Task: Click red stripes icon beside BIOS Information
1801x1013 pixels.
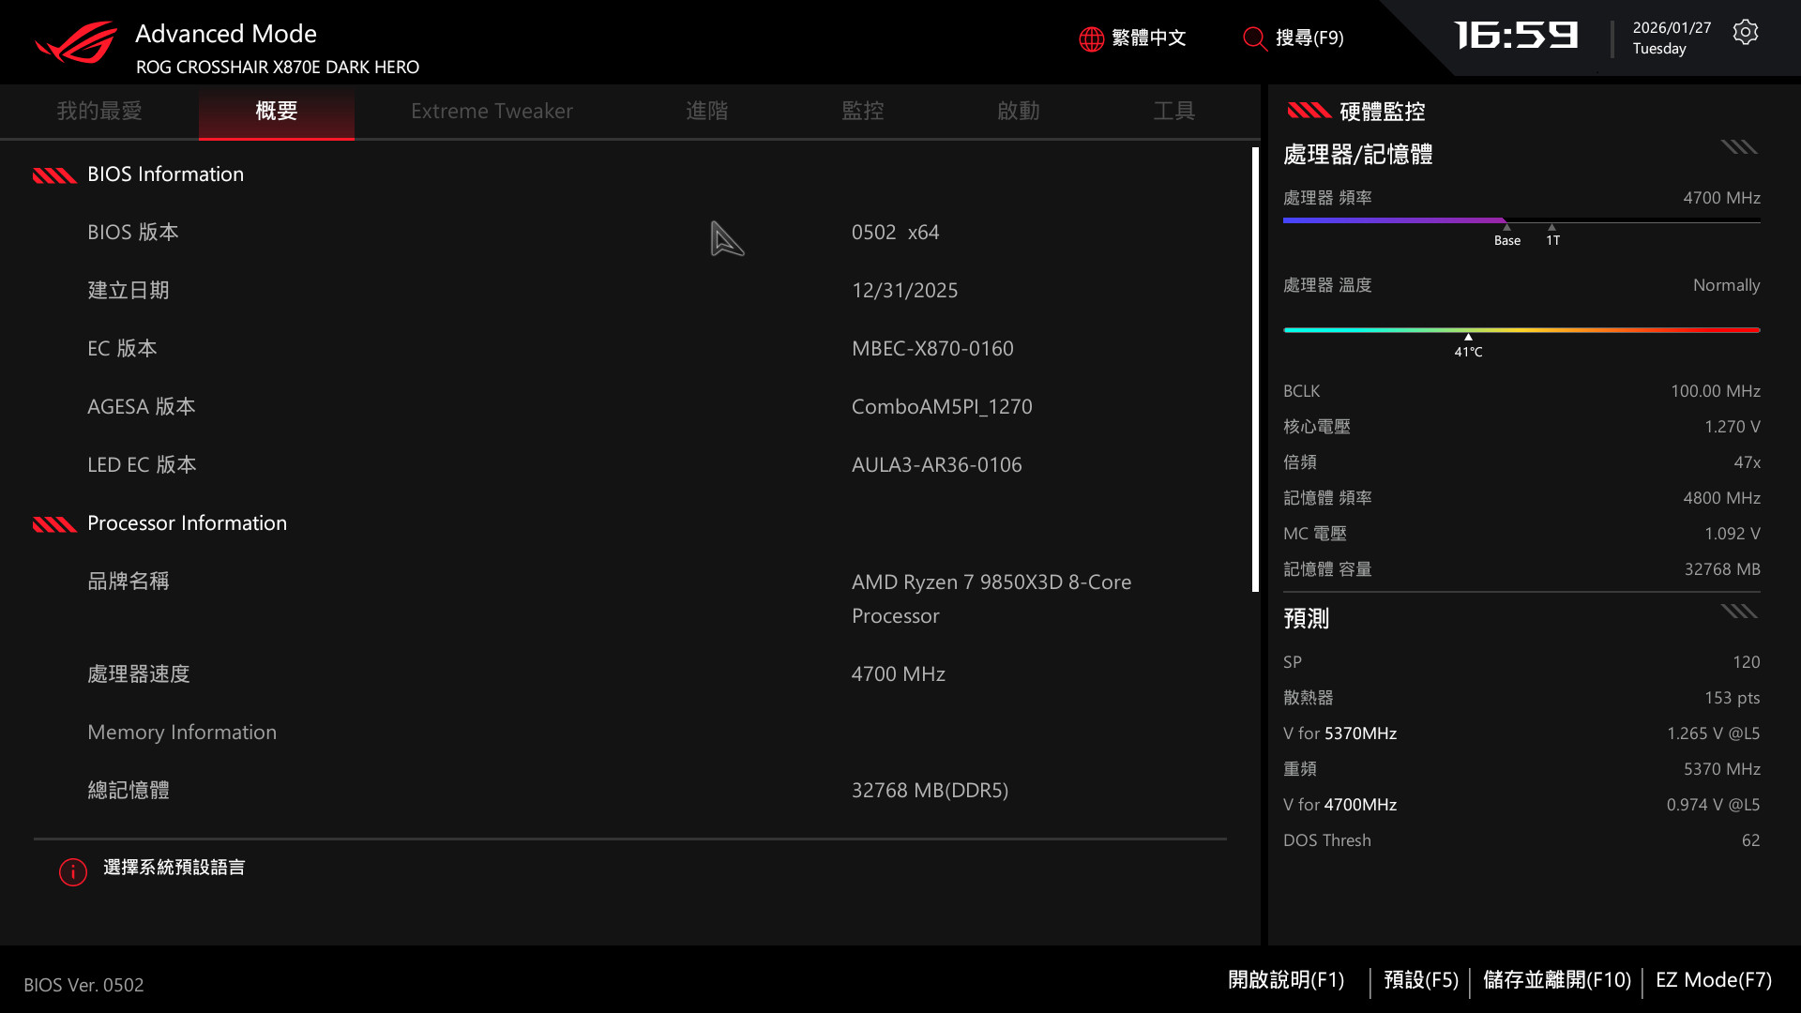Action: [x=54, y=175]
